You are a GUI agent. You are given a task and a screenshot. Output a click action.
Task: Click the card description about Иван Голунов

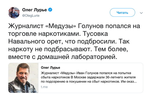tap(89, 77)
